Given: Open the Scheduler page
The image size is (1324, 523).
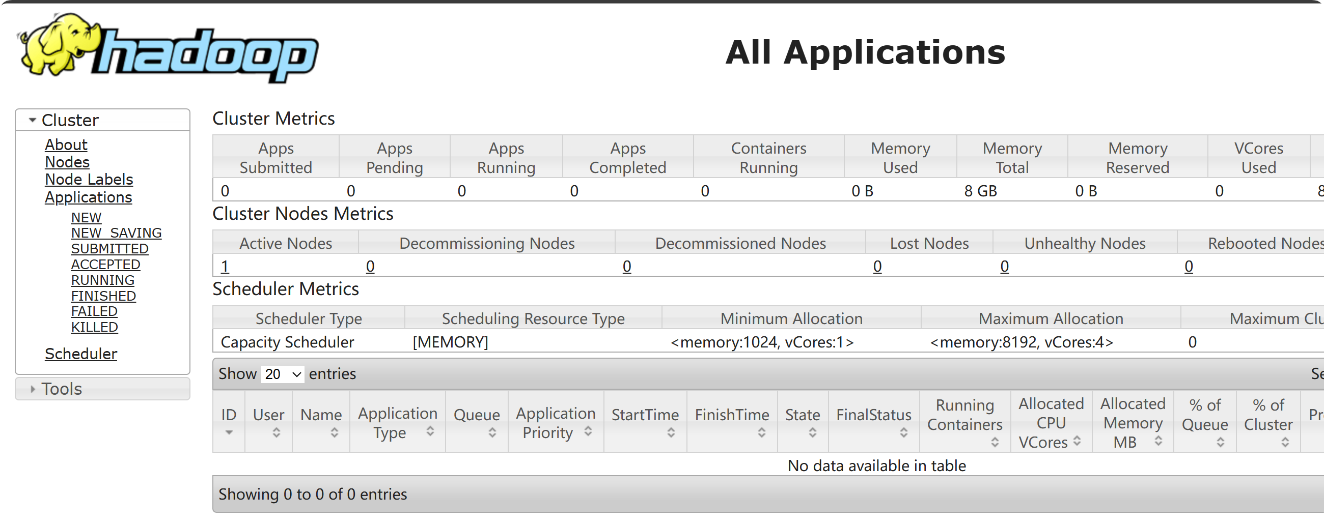Looking at the screenshot, I should click(x=81, y=354).
